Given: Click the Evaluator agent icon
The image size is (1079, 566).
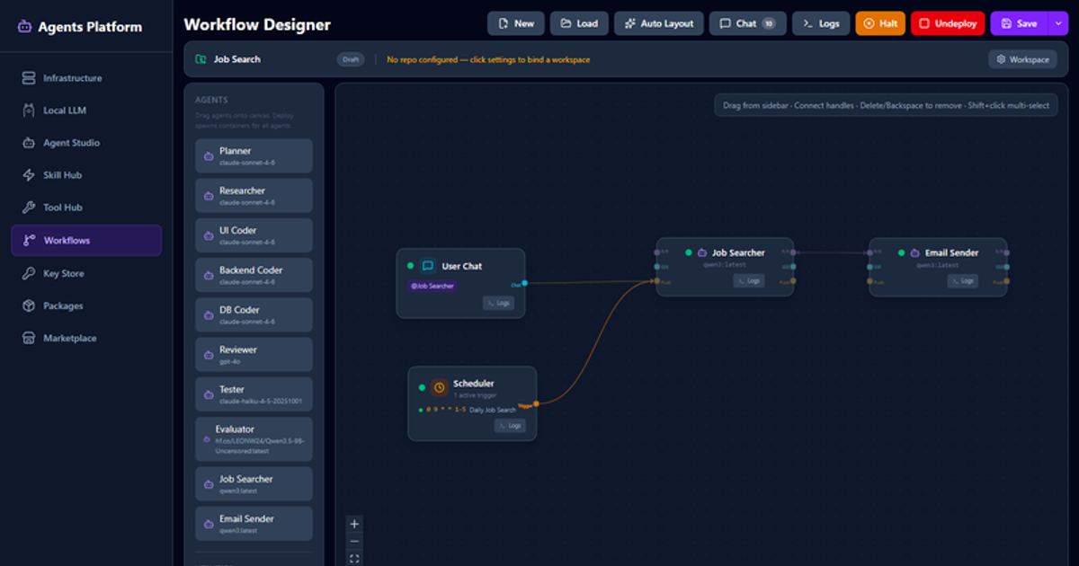Looking at the screenshot, I should pos(209,438).
